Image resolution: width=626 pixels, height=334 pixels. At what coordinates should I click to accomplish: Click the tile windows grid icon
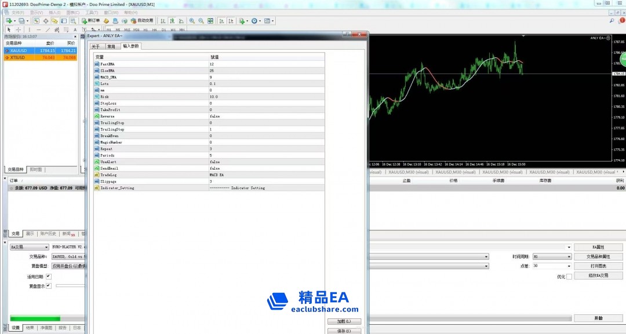210,21
